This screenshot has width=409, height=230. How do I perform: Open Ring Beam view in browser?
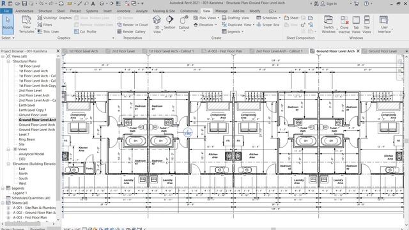27,139
